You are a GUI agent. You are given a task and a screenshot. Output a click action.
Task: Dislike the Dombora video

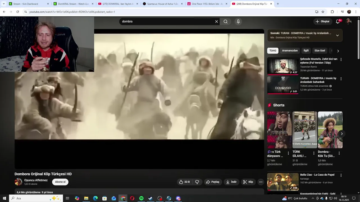click(197, 182)
